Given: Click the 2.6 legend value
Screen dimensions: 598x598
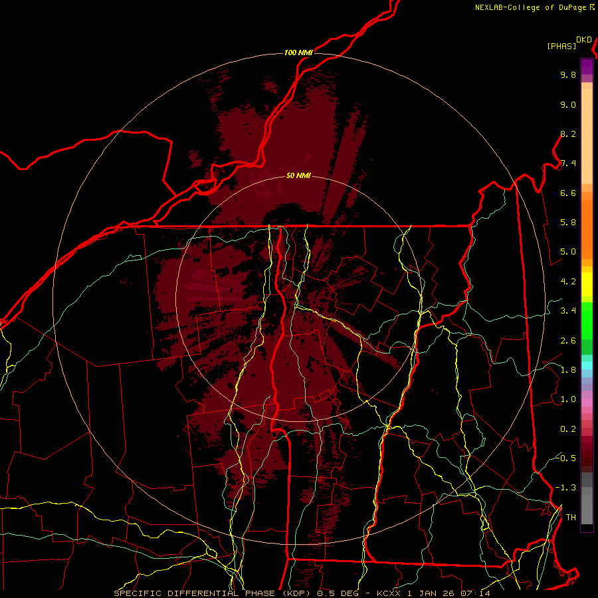Looking at the screenshot, I should (x=568, y=341).
